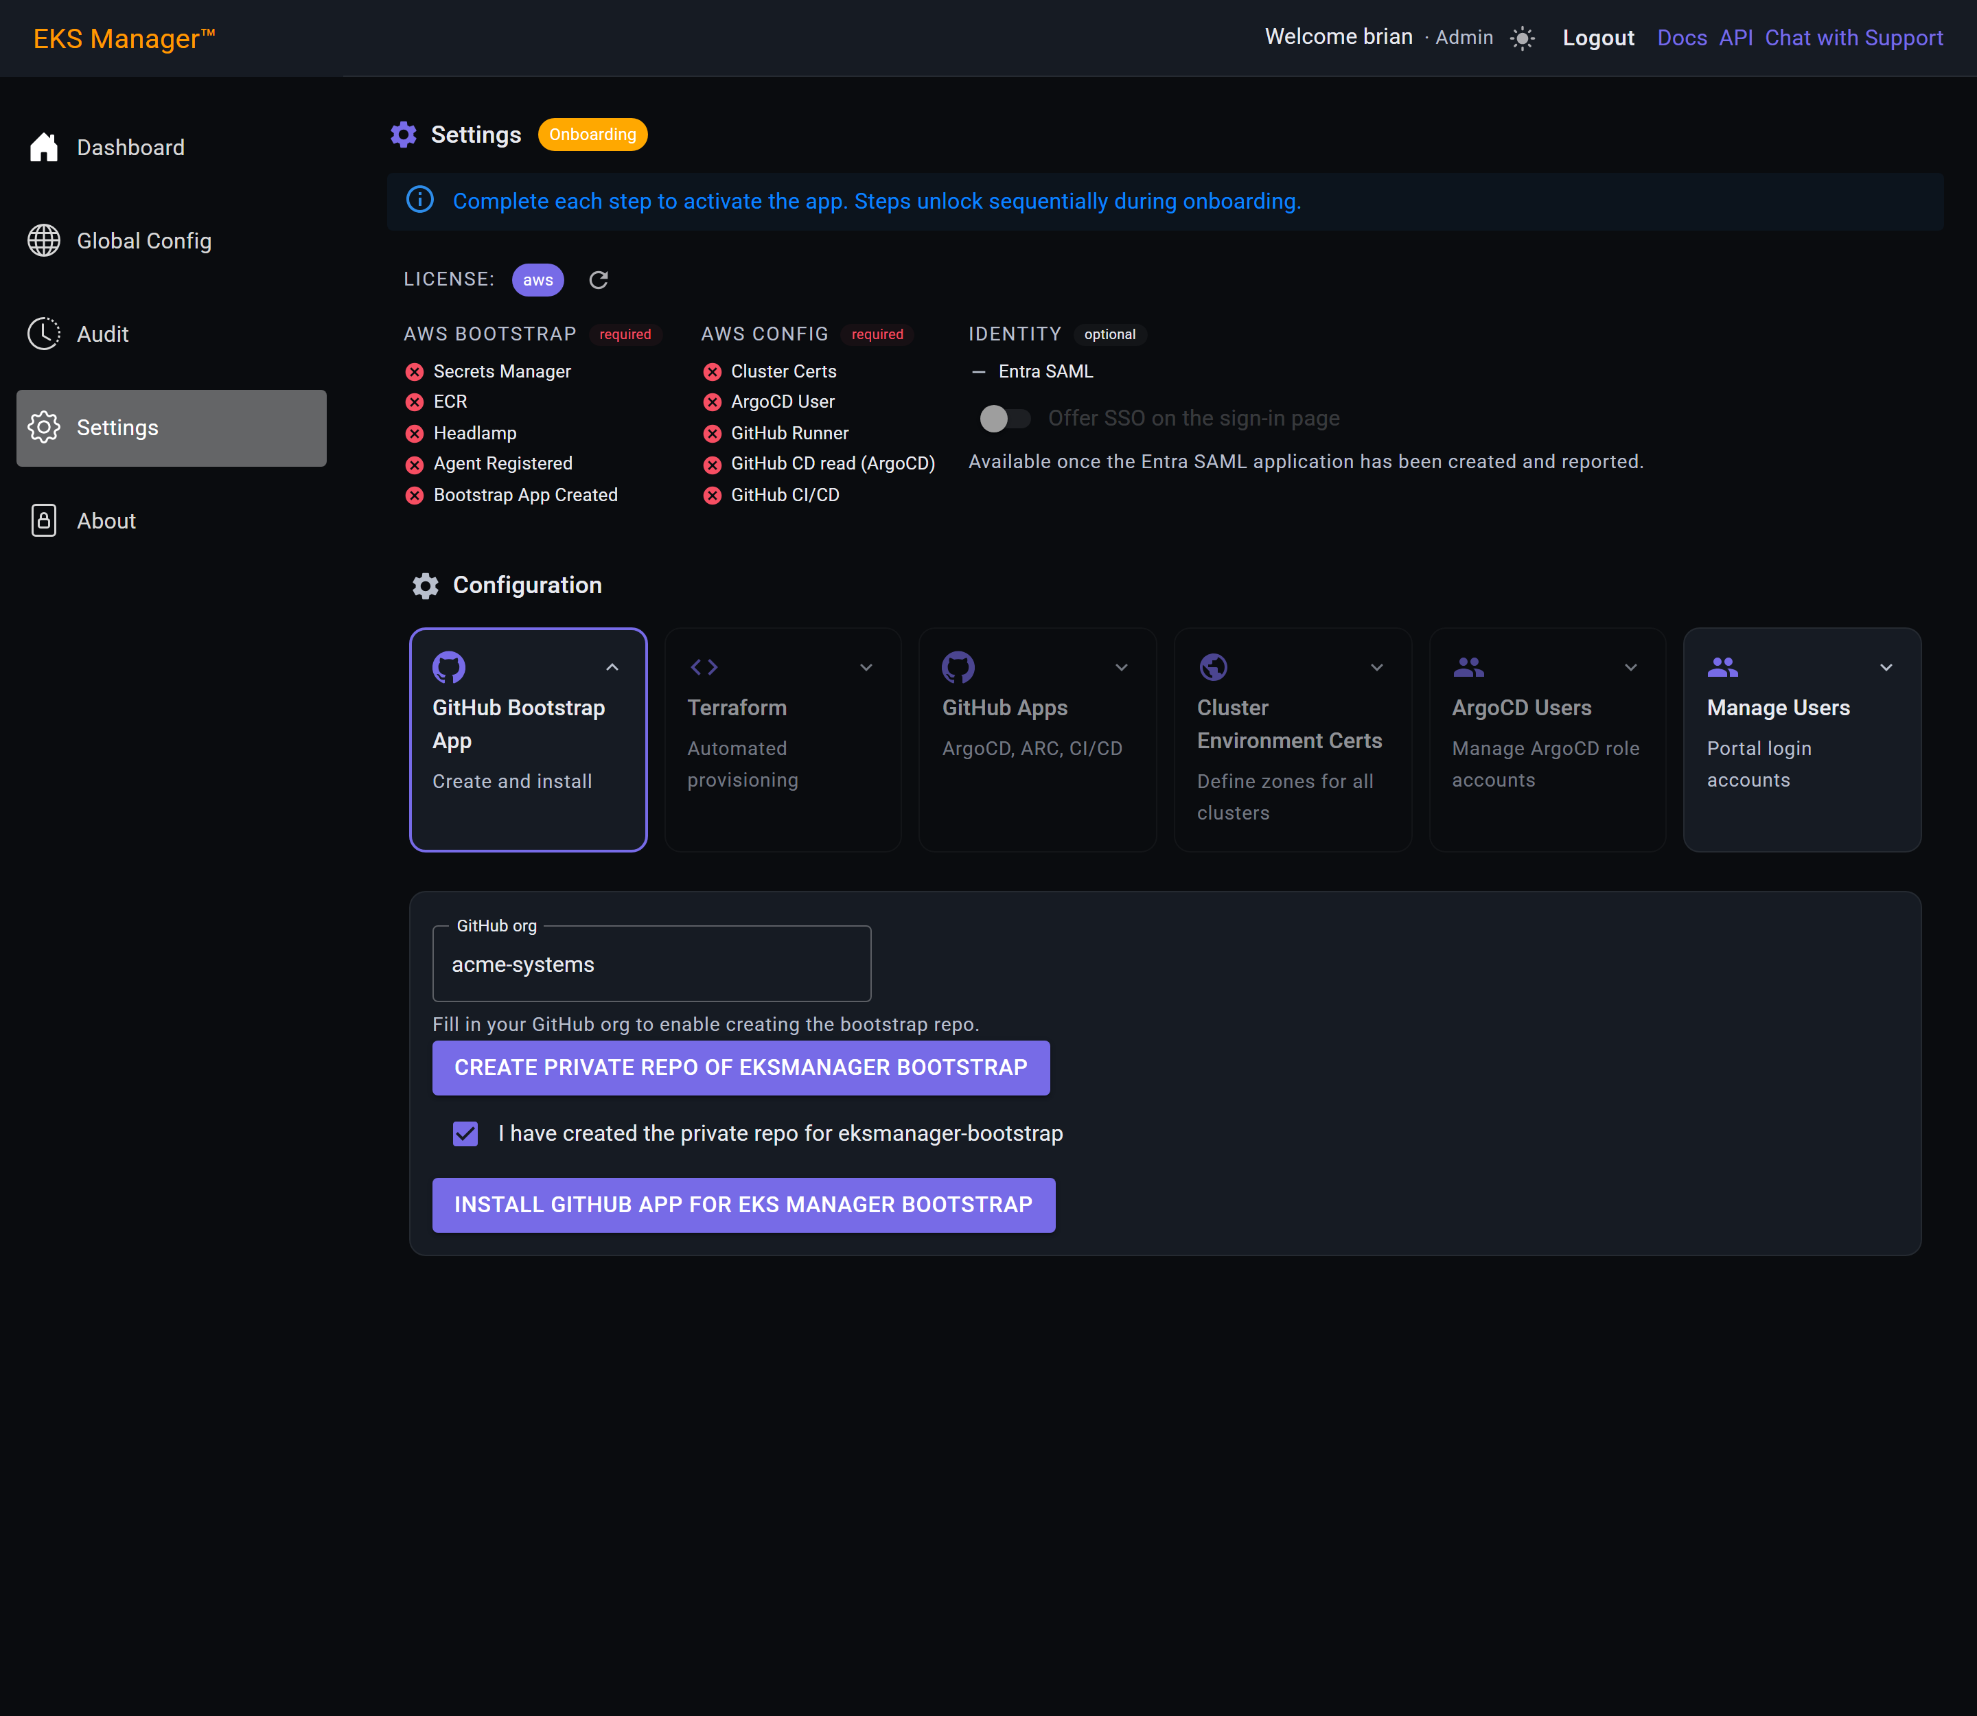1977x1716 pixels.
Task: Click the red X next to Bootstrap App Created
Action: [x=415, y=495]
